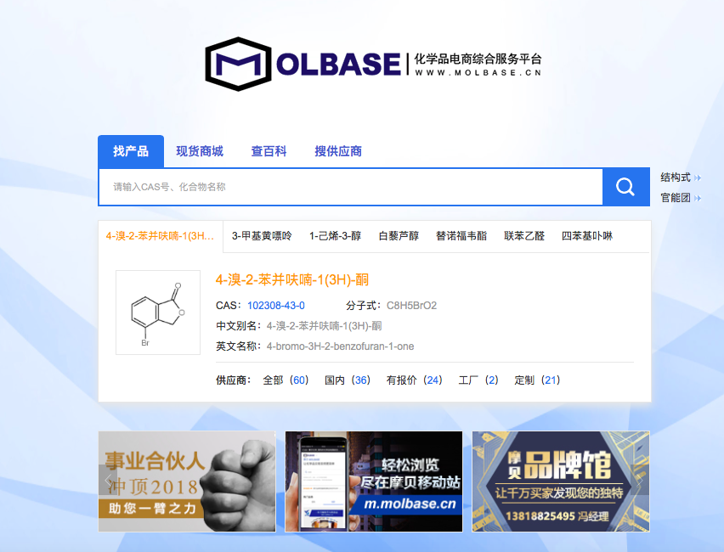Switch to 现货商城 tab
724x552 pixels.
200,151
